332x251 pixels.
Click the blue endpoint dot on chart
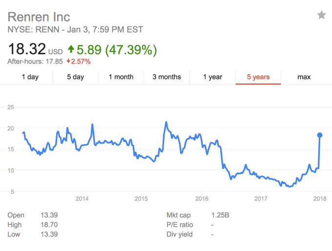click(x=320, y=135)
